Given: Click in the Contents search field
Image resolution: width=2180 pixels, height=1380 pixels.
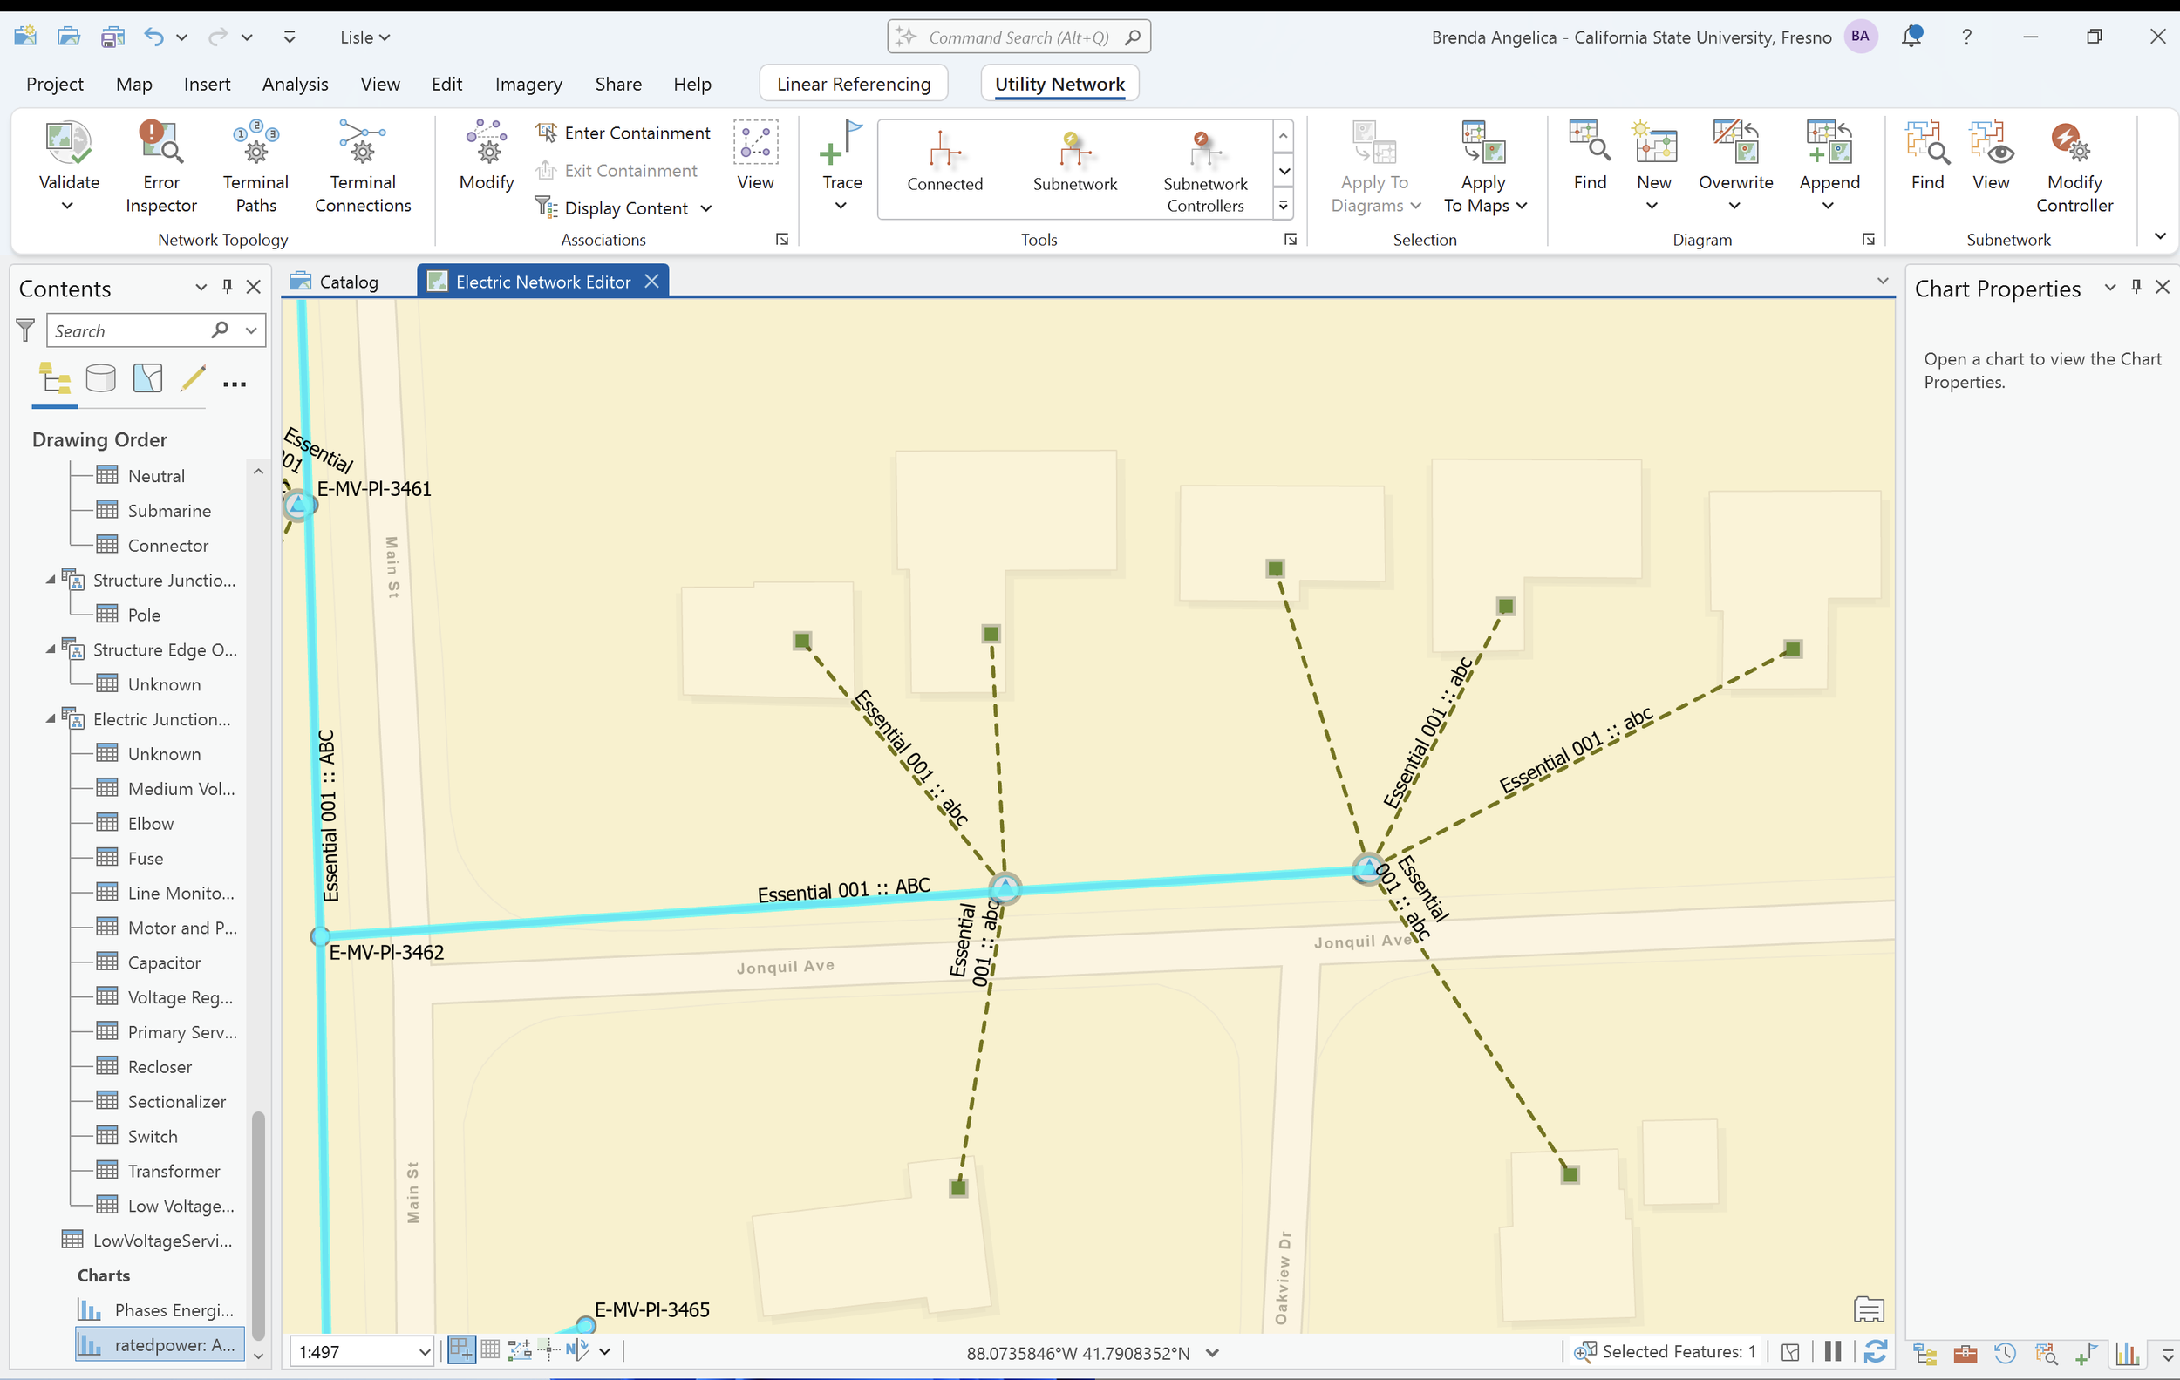Looking at the screenshot, I should tap(126, 331).
